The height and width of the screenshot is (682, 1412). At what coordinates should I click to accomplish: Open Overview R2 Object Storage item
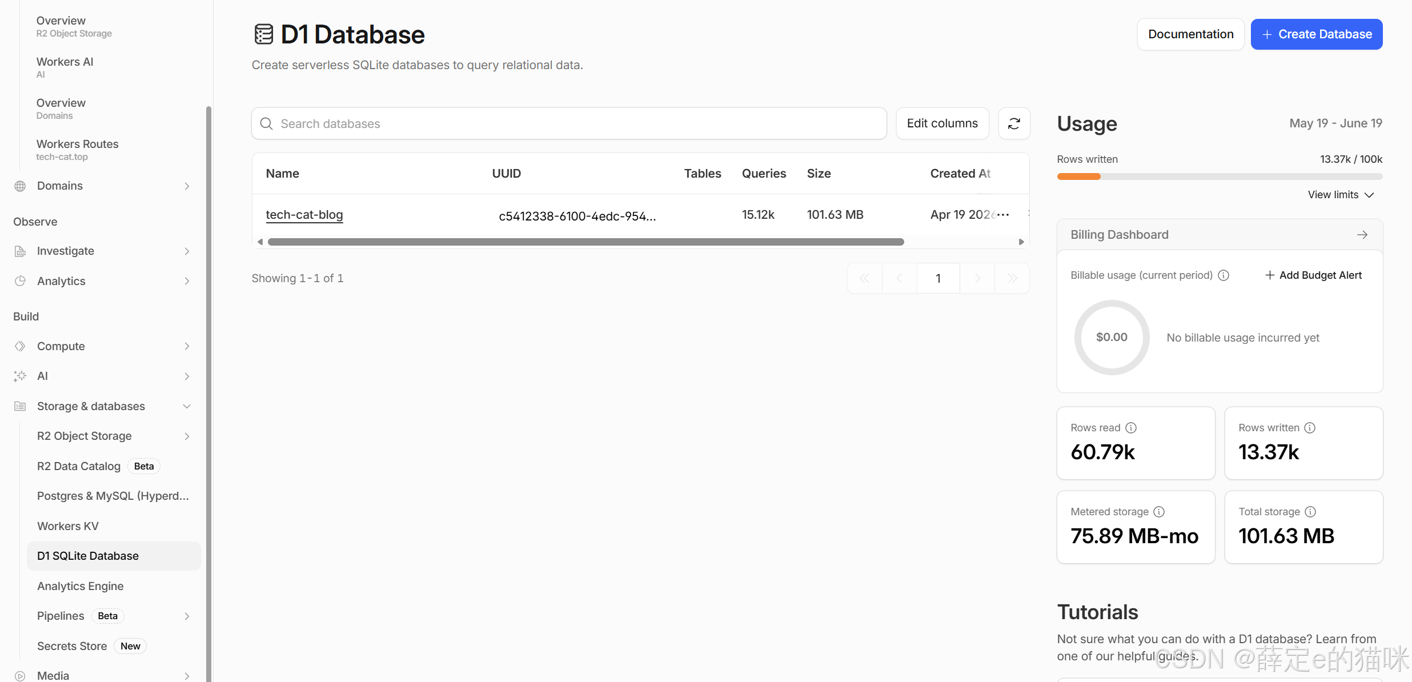point(74,26)
